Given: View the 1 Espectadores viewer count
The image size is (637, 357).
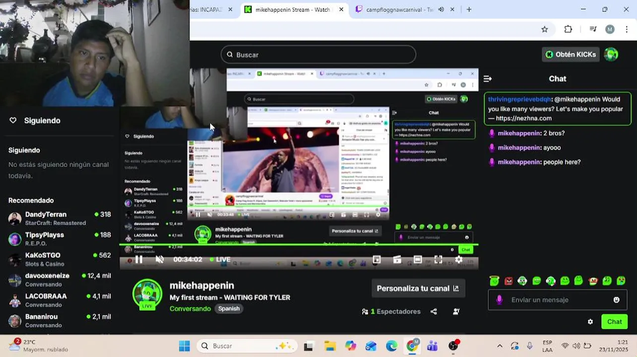Looking at the screenshot, I should tap(391, 311).
